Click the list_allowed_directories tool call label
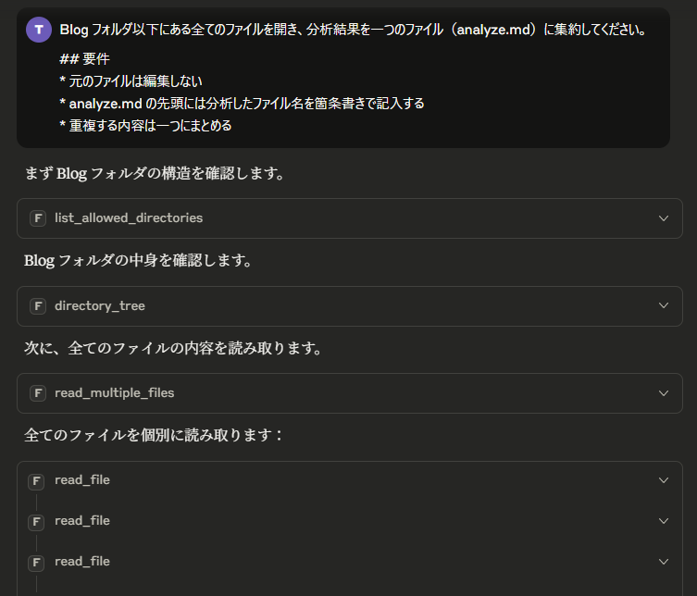Image resolution: width=697 pixels, height=596 pixels. click(x=129, y=217)
